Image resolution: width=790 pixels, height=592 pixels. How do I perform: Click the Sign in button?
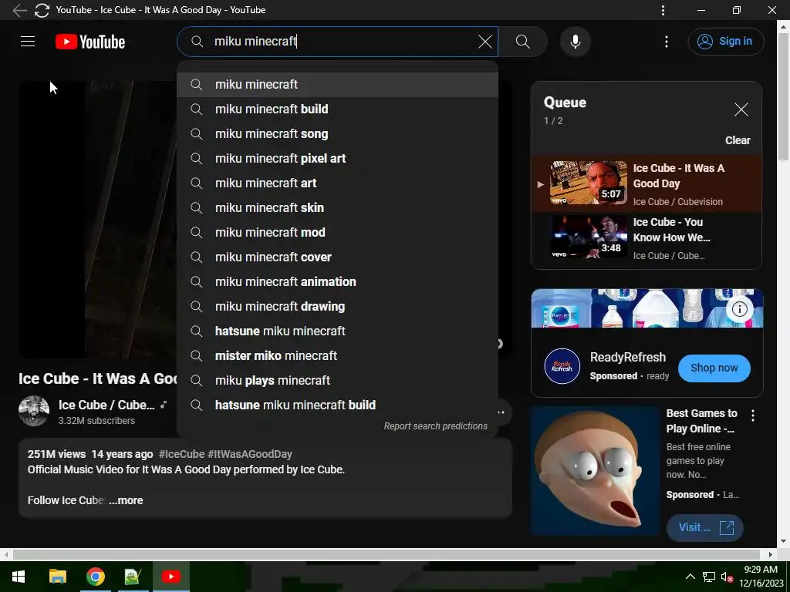point(725,42)
